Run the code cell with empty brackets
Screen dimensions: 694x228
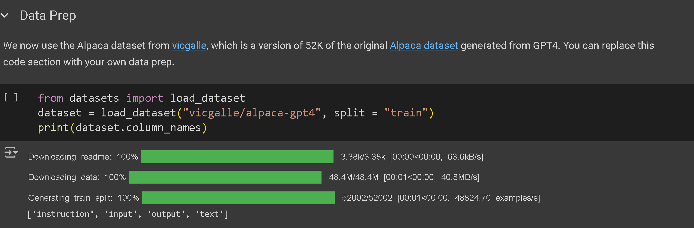point(11,97)
